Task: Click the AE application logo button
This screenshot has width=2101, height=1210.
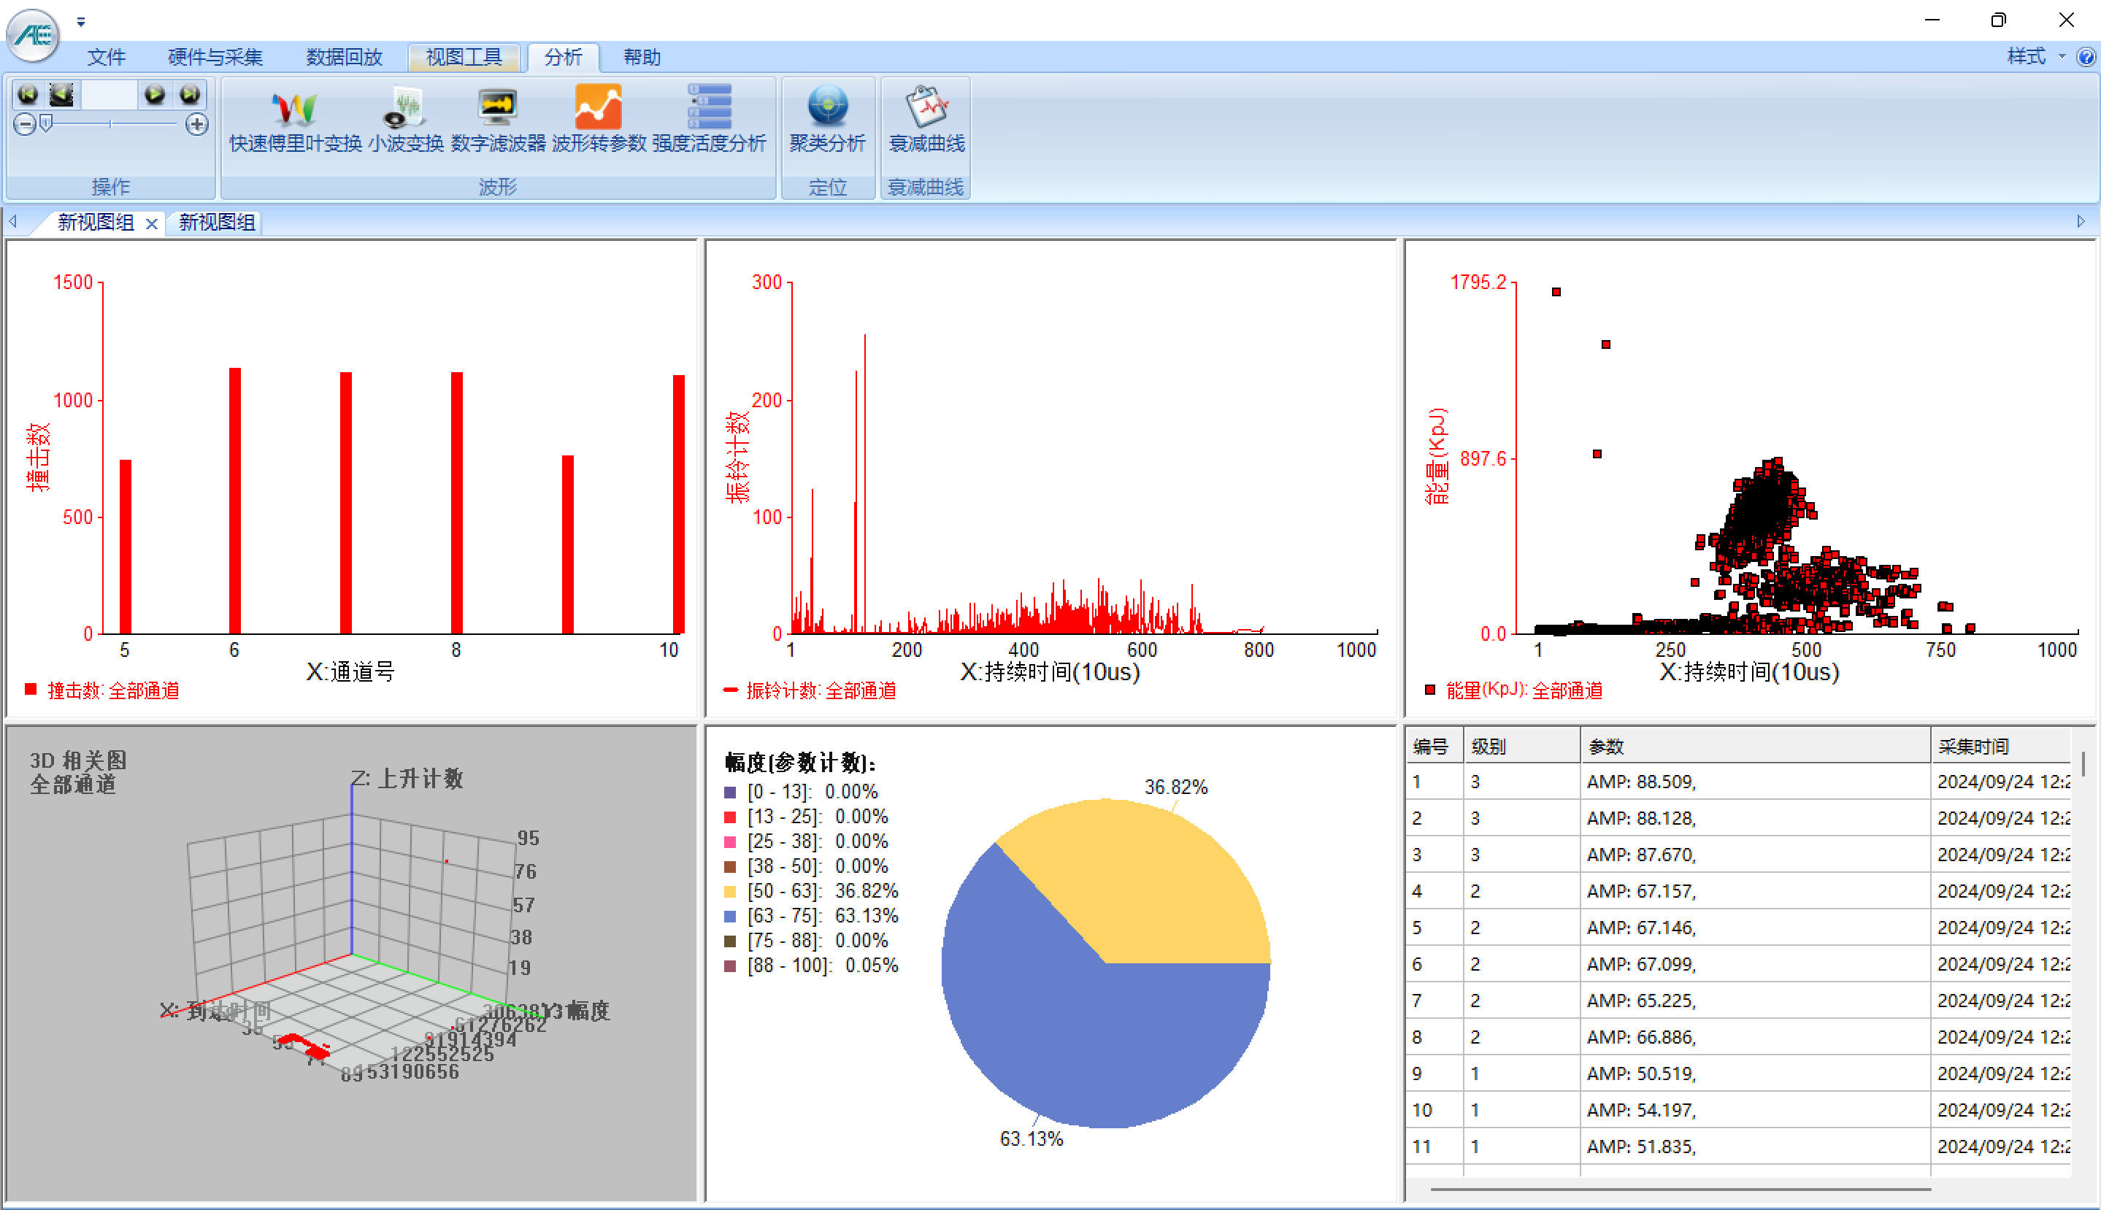Action: [x=34, y=35]
